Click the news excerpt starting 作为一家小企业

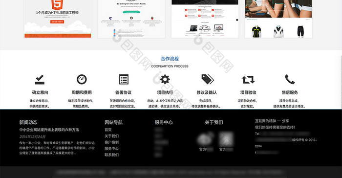pos(57,148)
